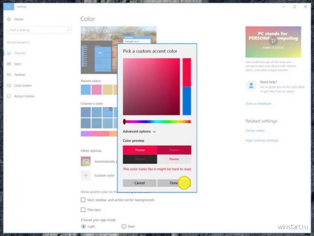This screenshot has height=236, width=314.
Task: Go to Home via the gear icon
Action: point(9,19)
